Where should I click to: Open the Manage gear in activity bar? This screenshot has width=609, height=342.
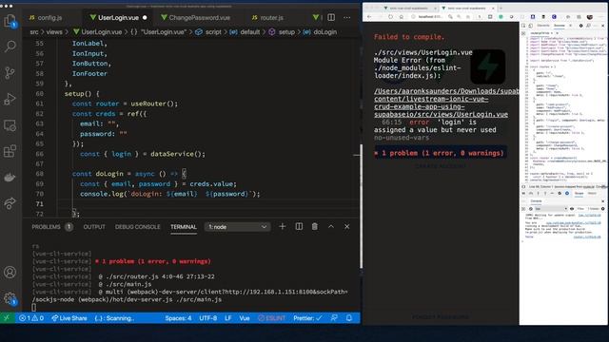pyautogui.click(x=10, y=298)
